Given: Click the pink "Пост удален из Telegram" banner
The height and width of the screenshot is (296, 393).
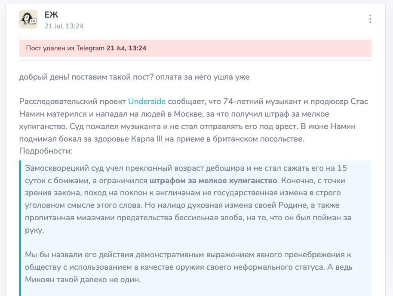Looking at the screenshot, I should tap(195, 48).
